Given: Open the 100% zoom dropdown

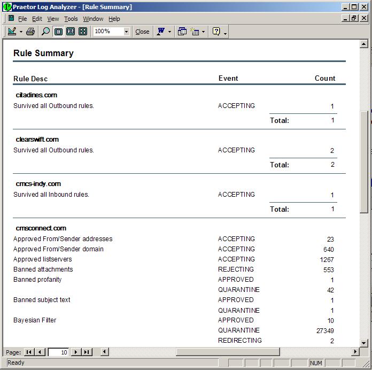Looking at the screenshot, I should click(127, 32).
